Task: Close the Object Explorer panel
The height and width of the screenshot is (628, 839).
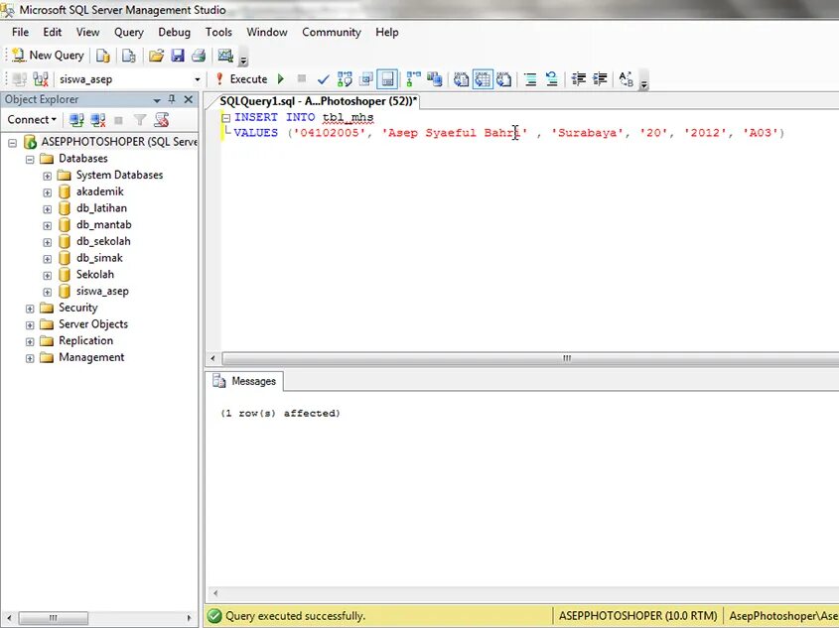Action: 189,99
